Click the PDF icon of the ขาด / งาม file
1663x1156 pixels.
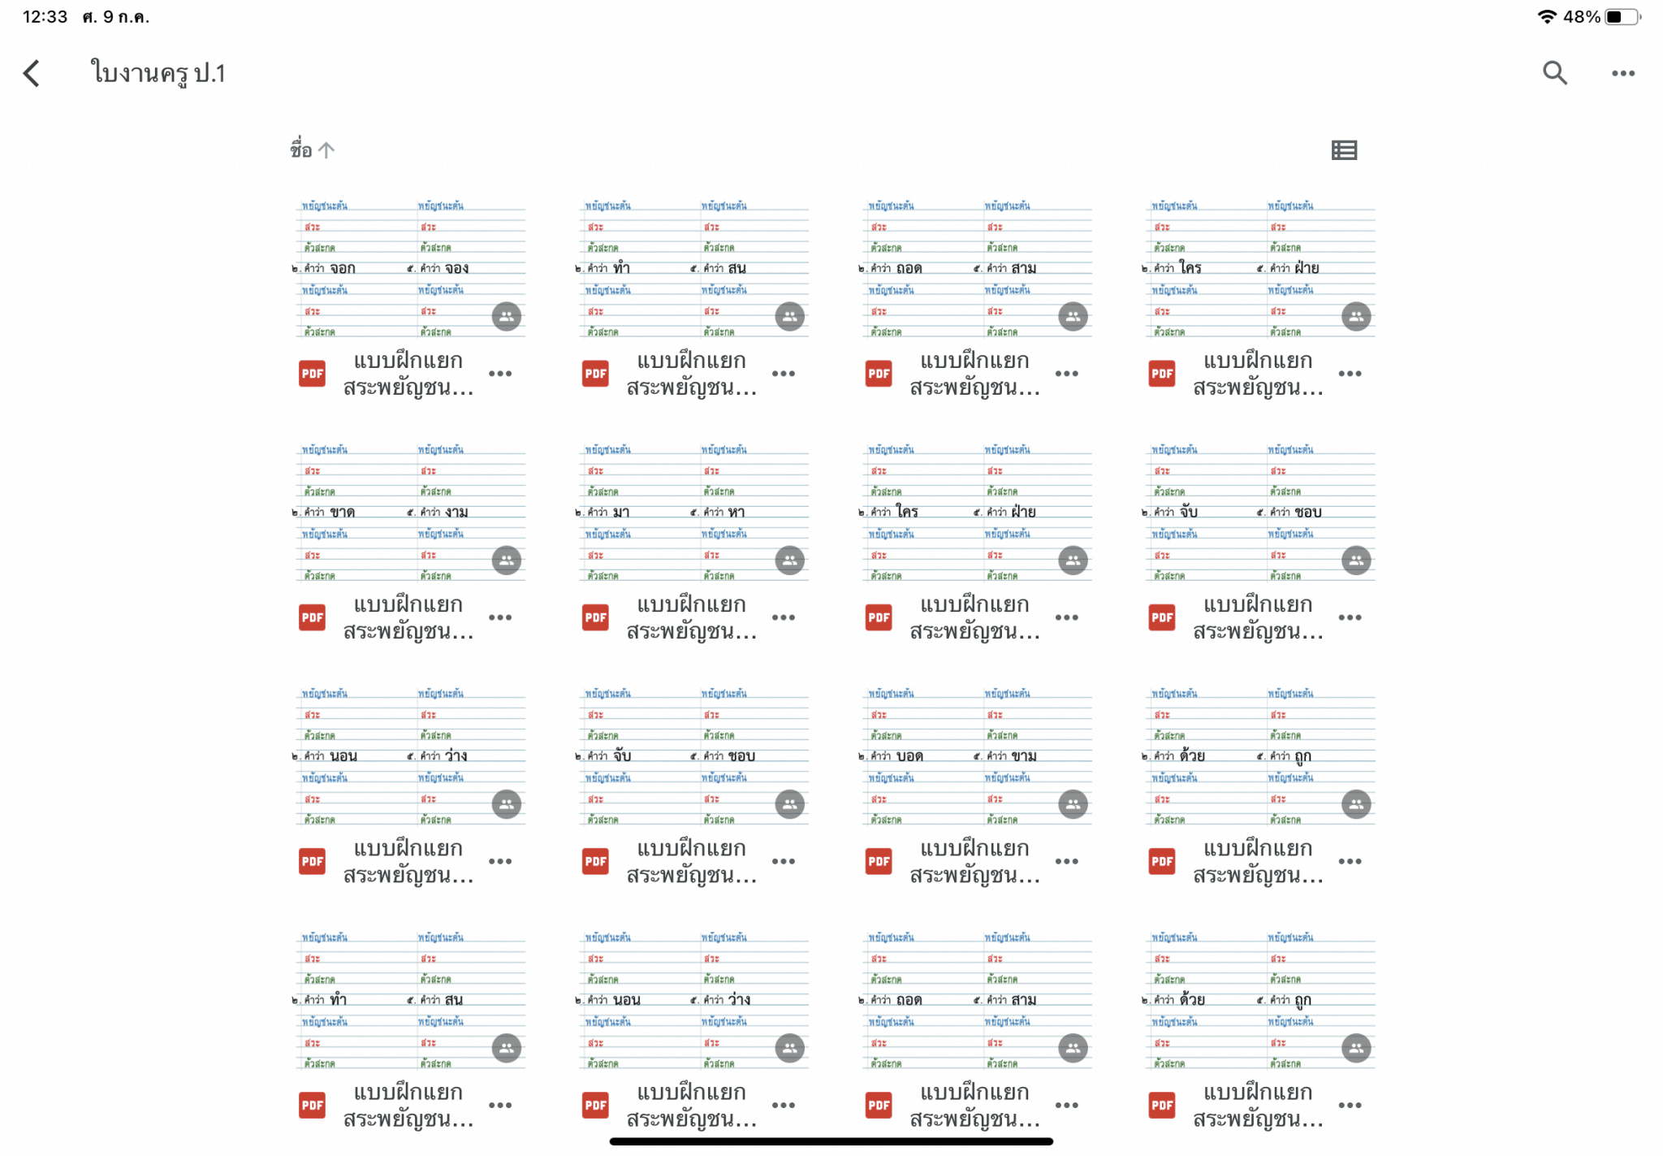coord(312,617)
